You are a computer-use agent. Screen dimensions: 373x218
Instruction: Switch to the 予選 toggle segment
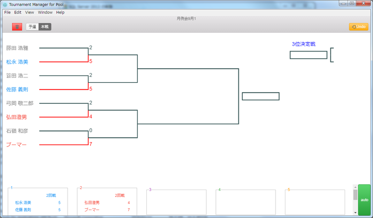tap(32, 26)
